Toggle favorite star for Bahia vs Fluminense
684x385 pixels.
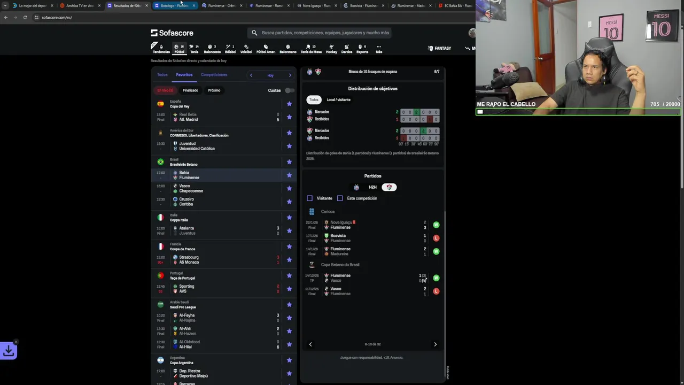coord(289,175)
